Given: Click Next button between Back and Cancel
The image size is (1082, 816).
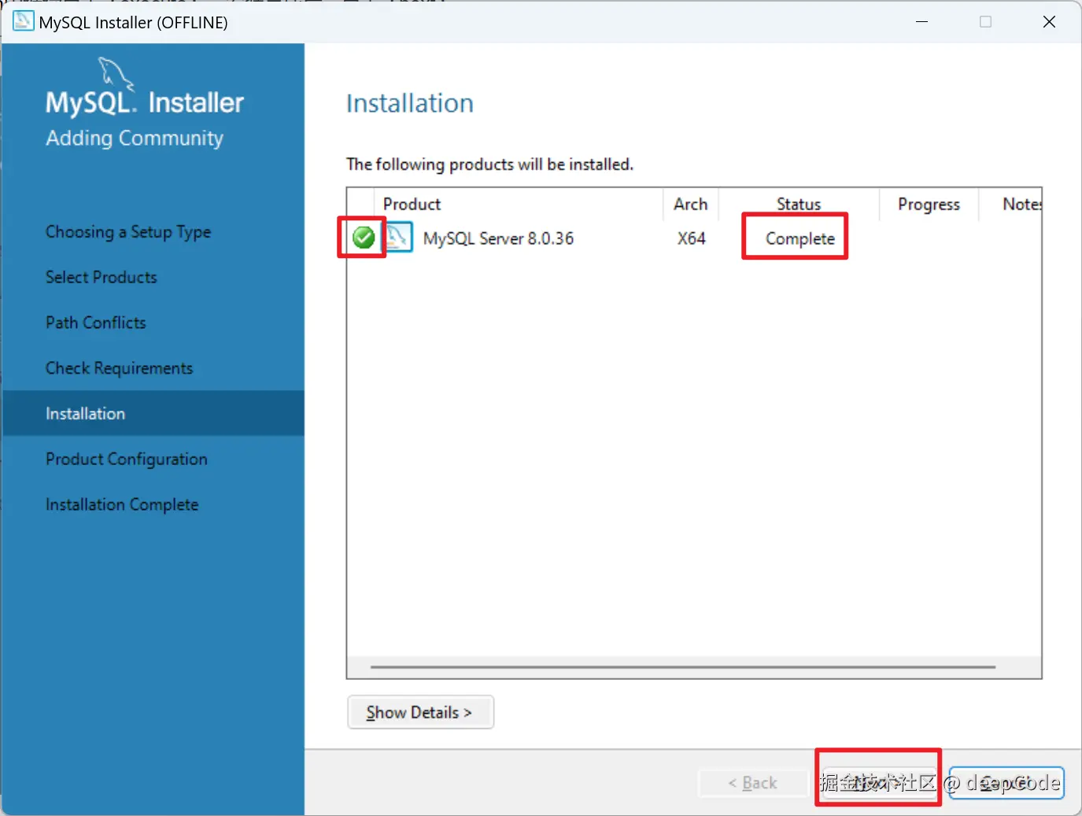Looking at the screenshot, I should point(879,783).
